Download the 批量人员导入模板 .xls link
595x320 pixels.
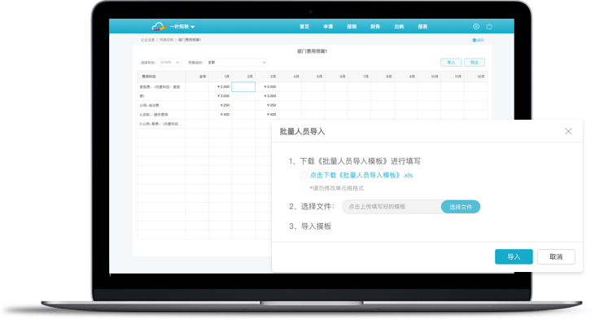point(361,175)
